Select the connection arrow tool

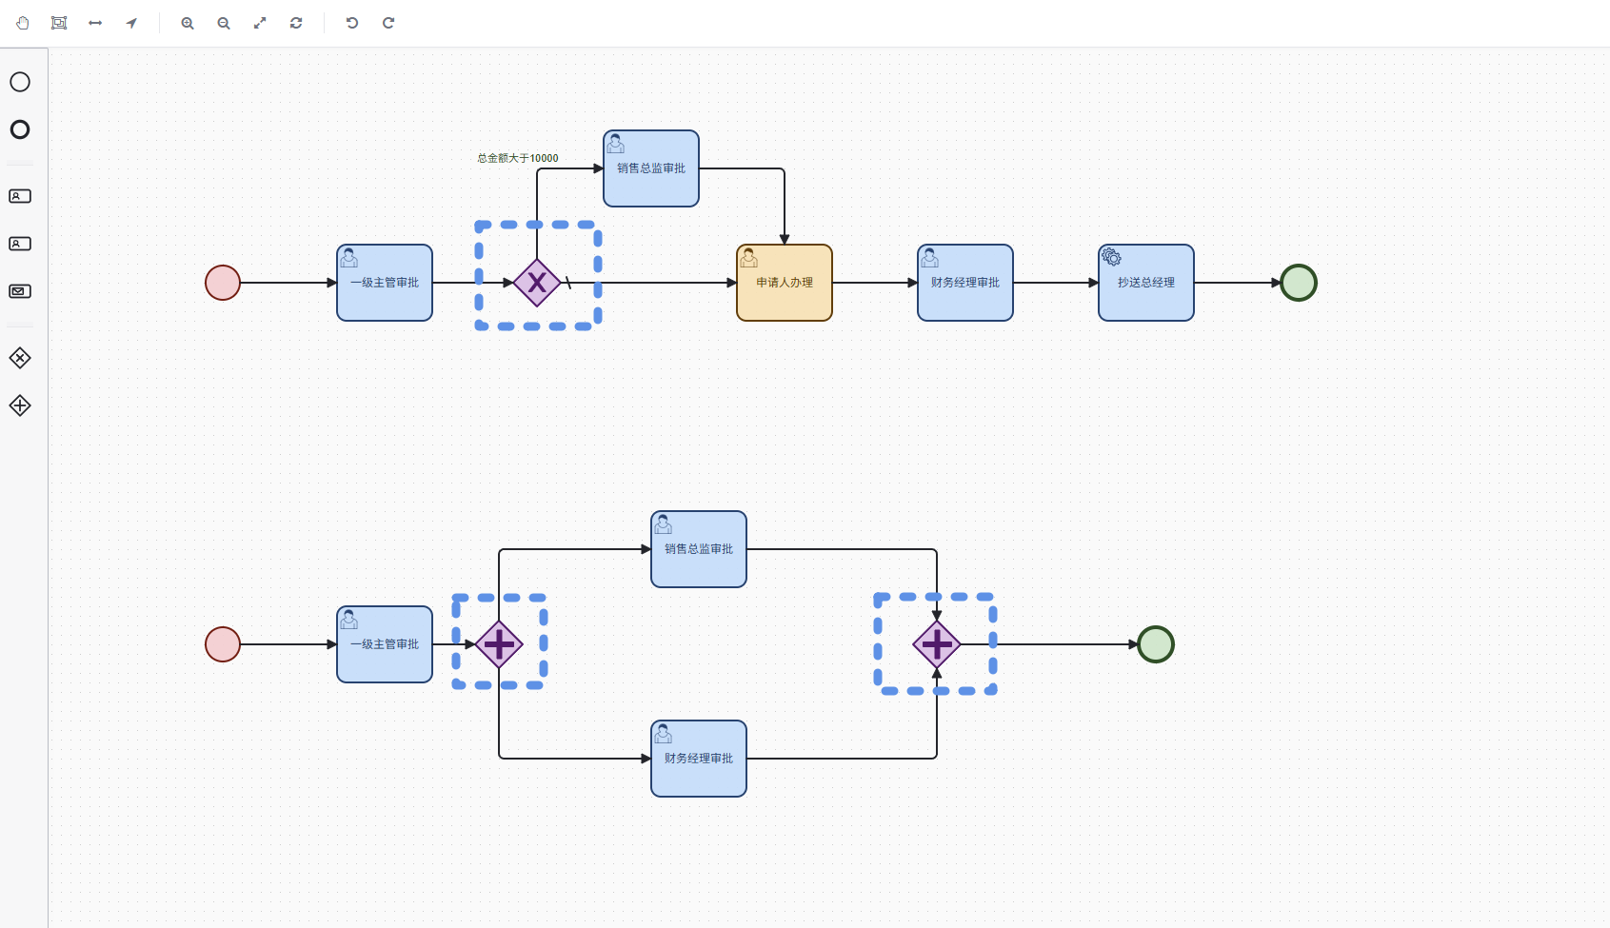(x=131, y=23)
